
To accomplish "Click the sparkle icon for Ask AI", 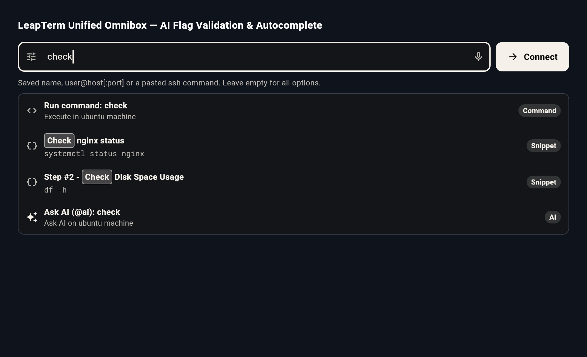I will (32, 217).
